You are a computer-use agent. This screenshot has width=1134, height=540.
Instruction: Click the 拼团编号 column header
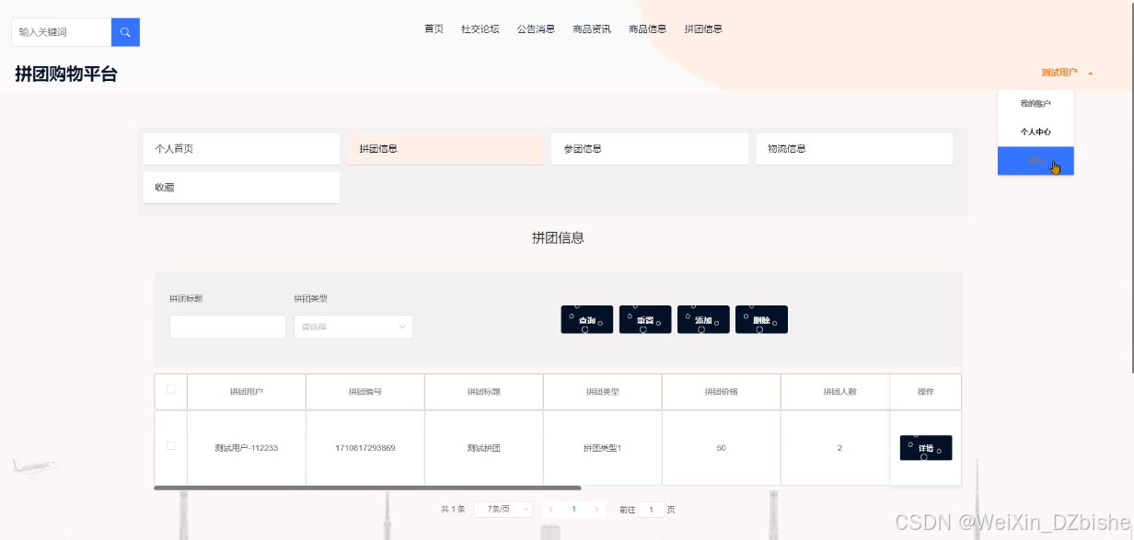pos(365,392)
